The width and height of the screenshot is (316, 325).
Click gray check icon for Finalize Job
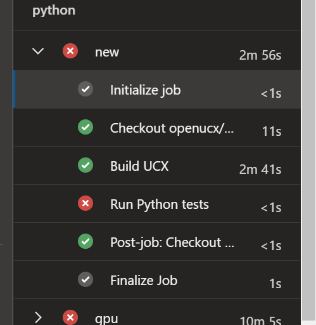click(85, 279)
